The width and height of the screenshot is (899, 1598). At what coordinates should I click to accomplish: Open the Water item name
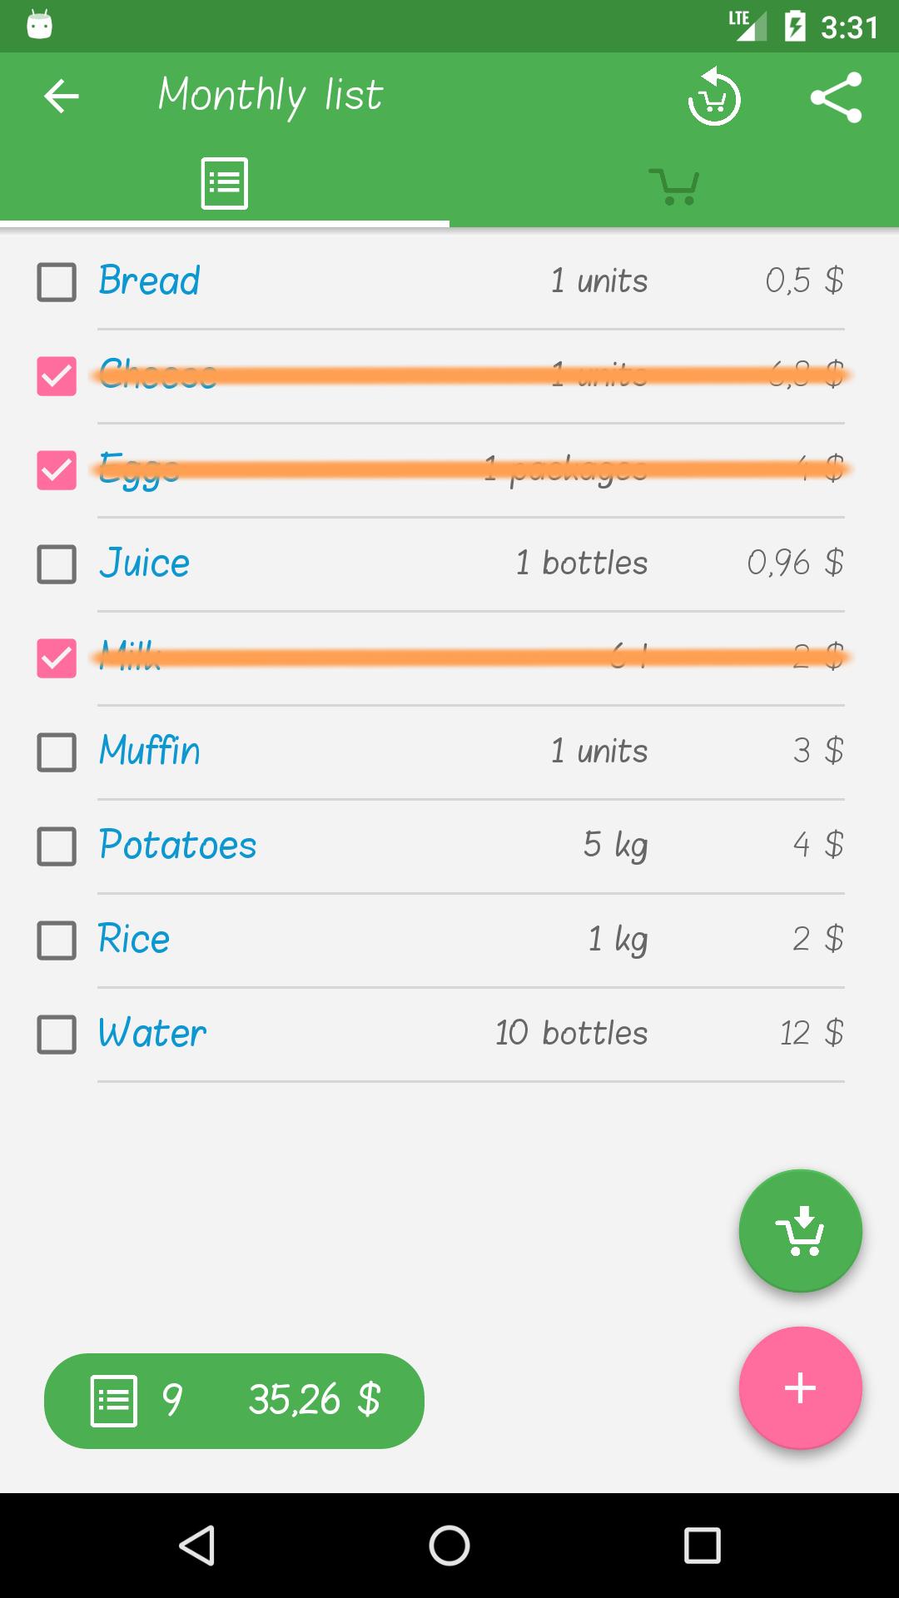tap(152, 1034)
